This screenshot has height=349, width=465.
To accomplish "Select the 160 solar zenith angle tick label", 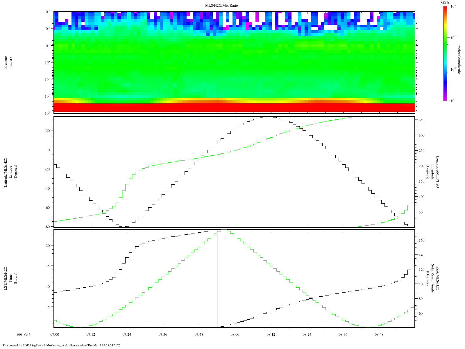I will pyautogui.click(x=421, y=241).
